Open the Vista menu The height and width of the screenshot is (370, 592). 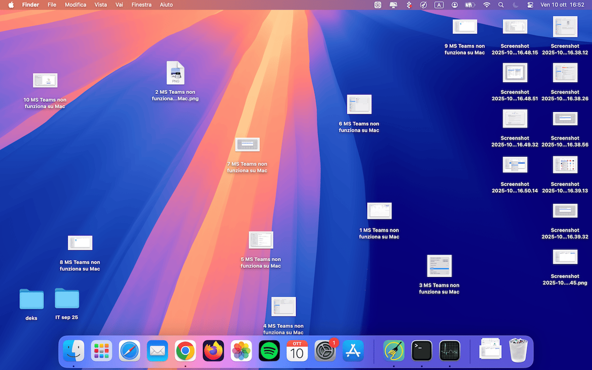coord(100,5)
